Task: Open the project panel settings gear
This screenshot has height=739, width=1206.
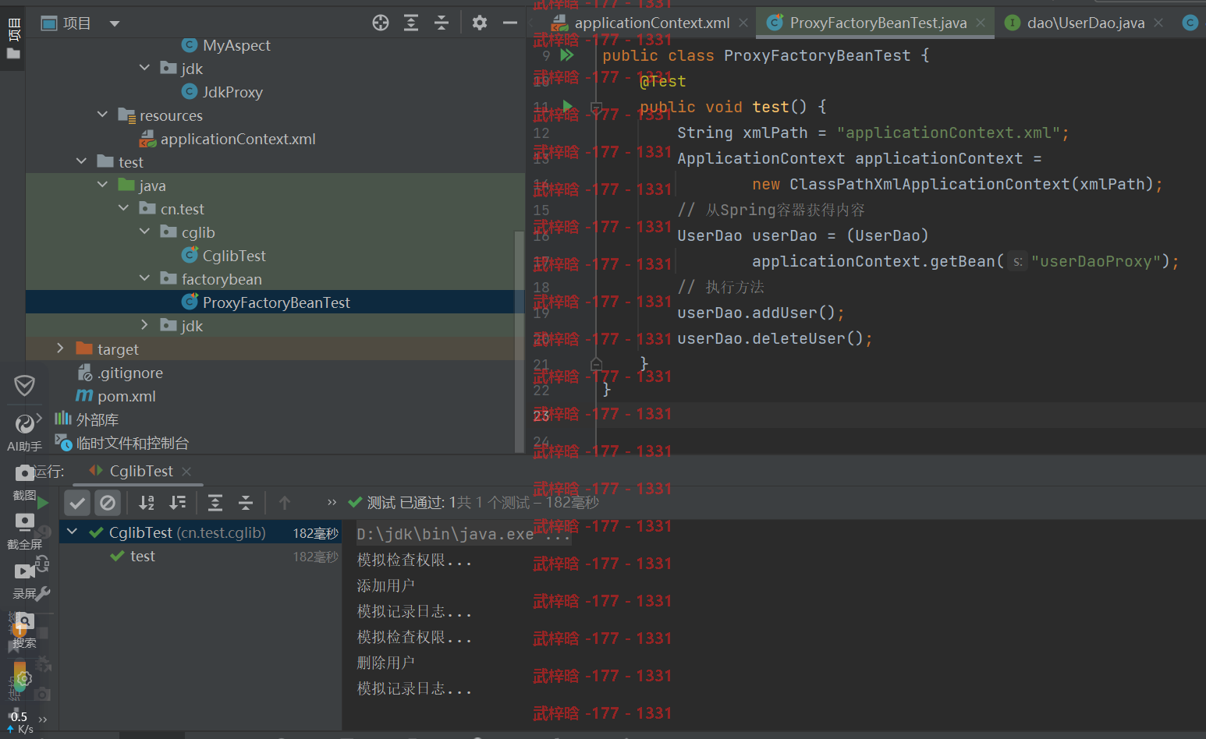Action: click(480, 23)
